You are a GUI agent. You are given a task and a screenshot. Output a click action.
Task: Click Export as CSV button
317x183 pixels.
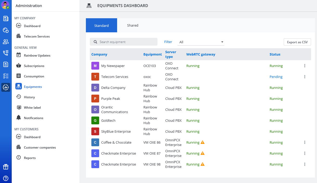(297, 42)
